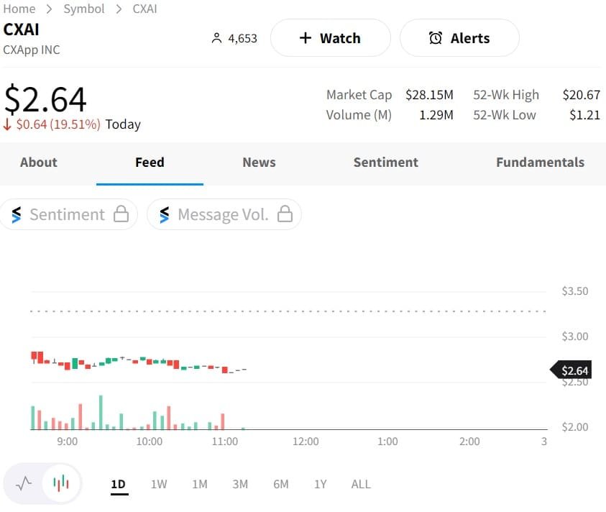Image resolution: width=606 pixels, height=512 pixels.
Task: Add CXAI with the Watch button
Action: tap(330, 38)
